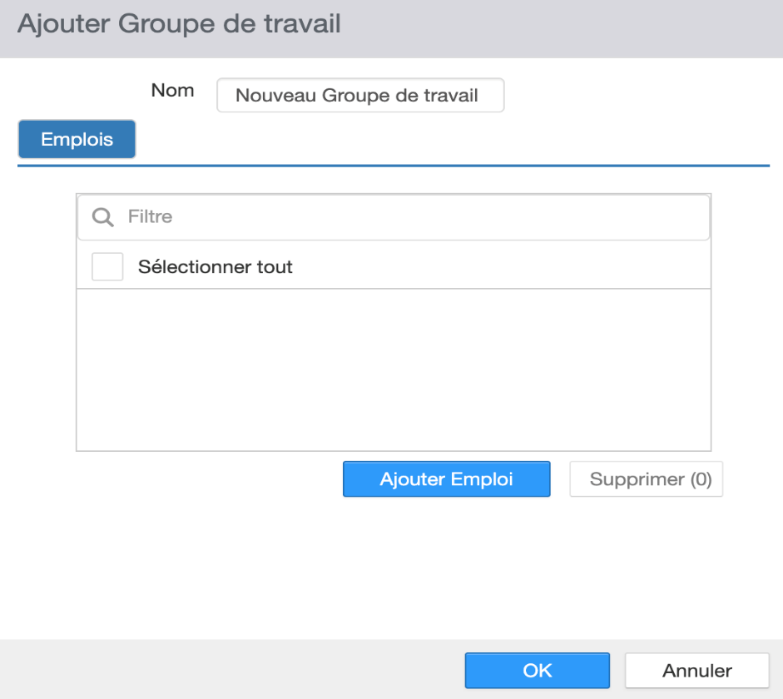Click the Sélectionner tout label text

click(x=216, y=266)
